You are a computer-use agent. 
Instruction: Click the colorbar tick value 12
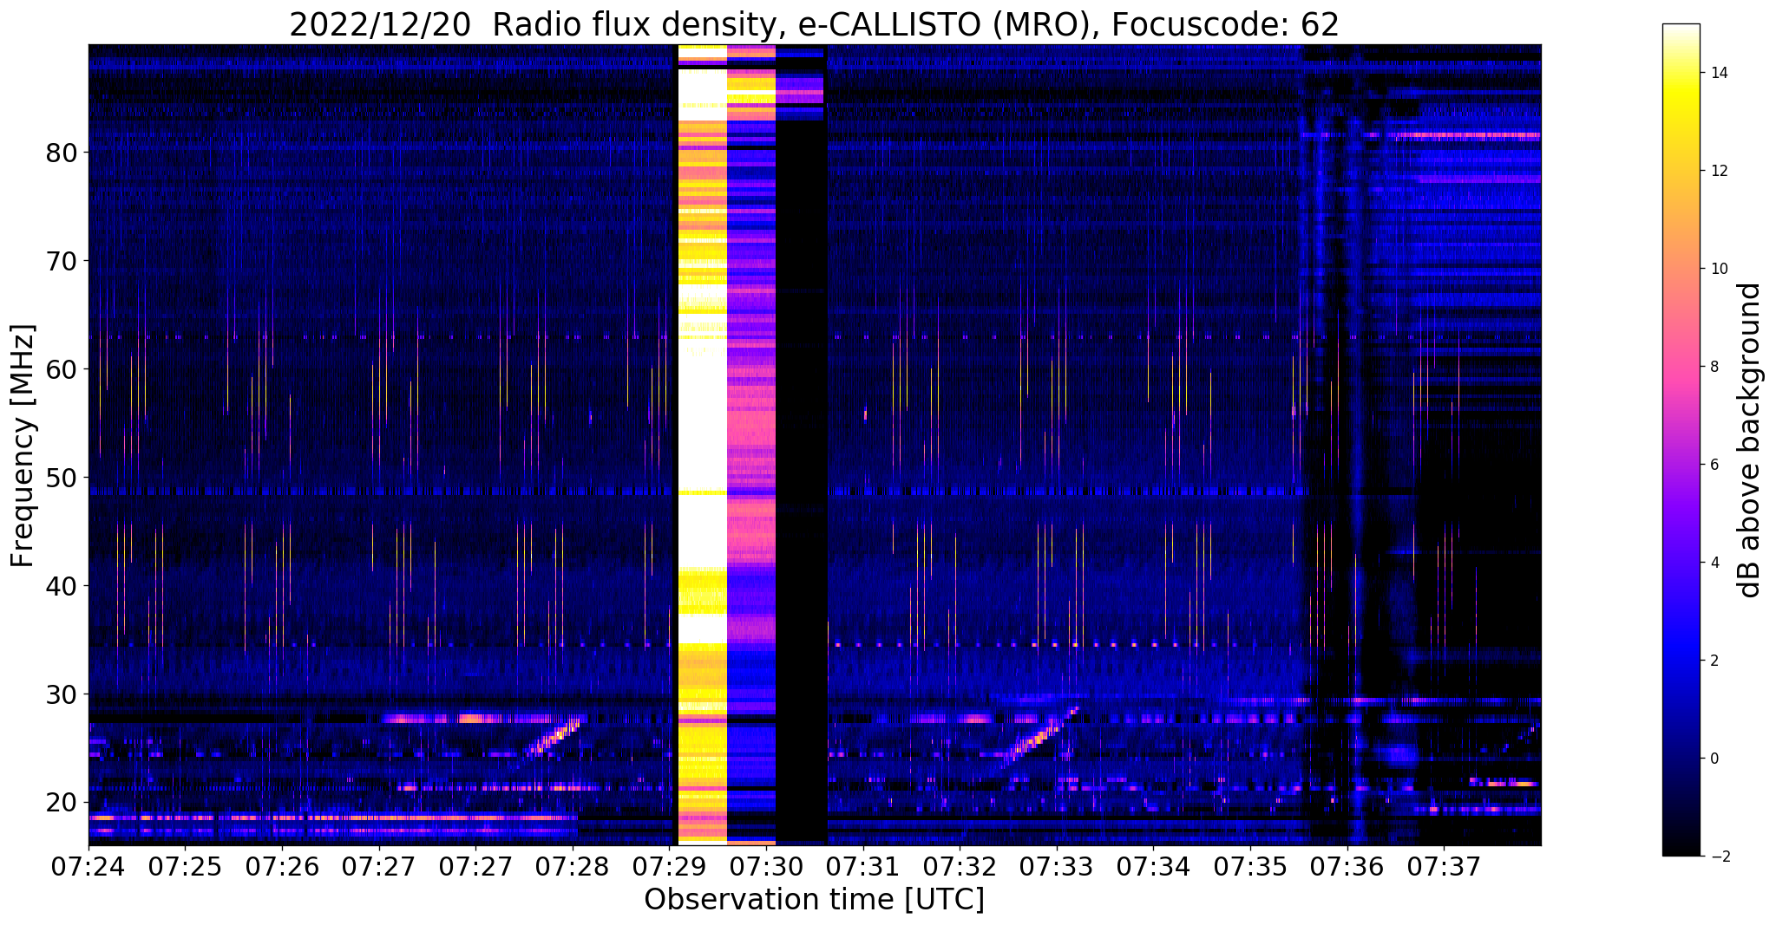pyautogui.click(x=1718, y=171)
